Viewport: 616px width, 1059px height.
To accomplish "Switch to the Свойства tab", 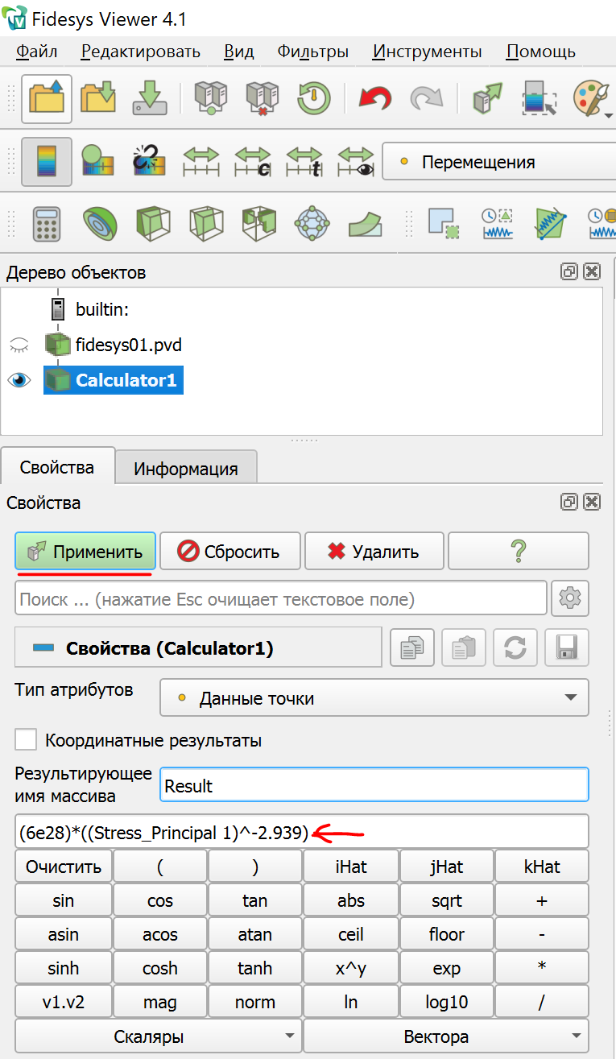I will coord(57,467).
